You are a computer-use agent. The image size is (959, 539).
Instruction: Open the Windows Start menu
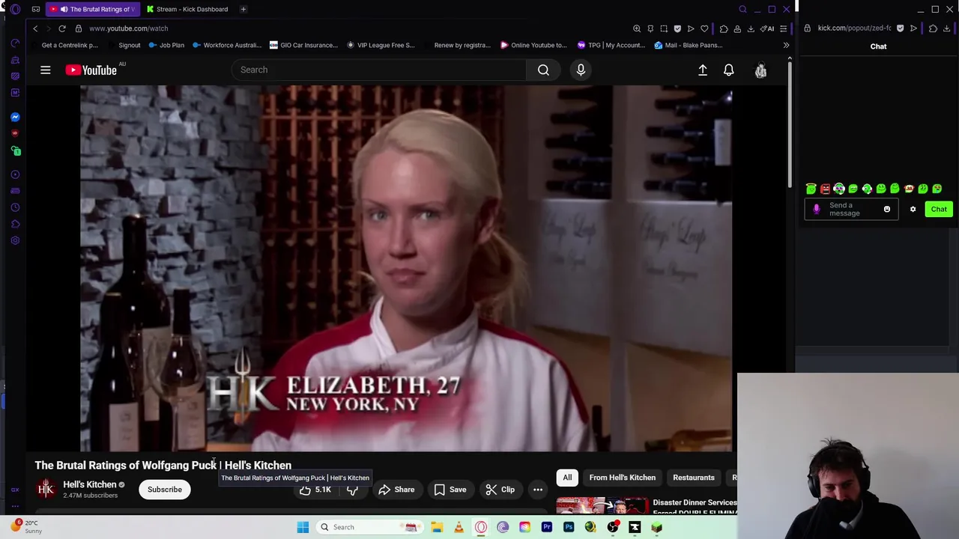pyautogui.click(x=303, y=527)
